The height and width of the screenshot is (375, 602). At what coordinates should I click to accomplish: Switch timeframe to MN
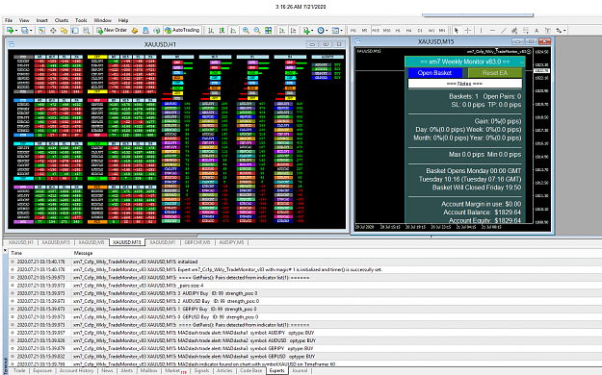[x=442, y=31]
